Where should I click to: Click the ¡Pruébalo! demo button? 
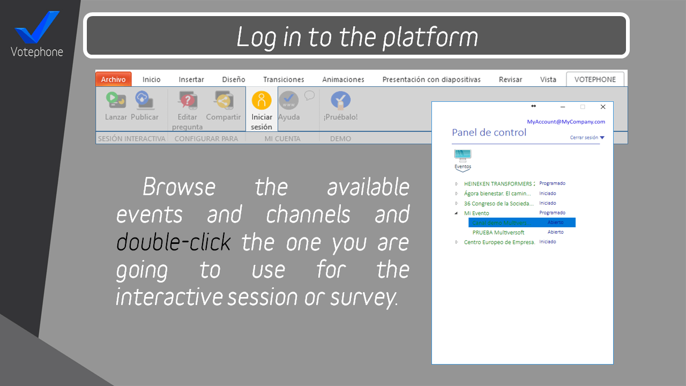point(340,106)
